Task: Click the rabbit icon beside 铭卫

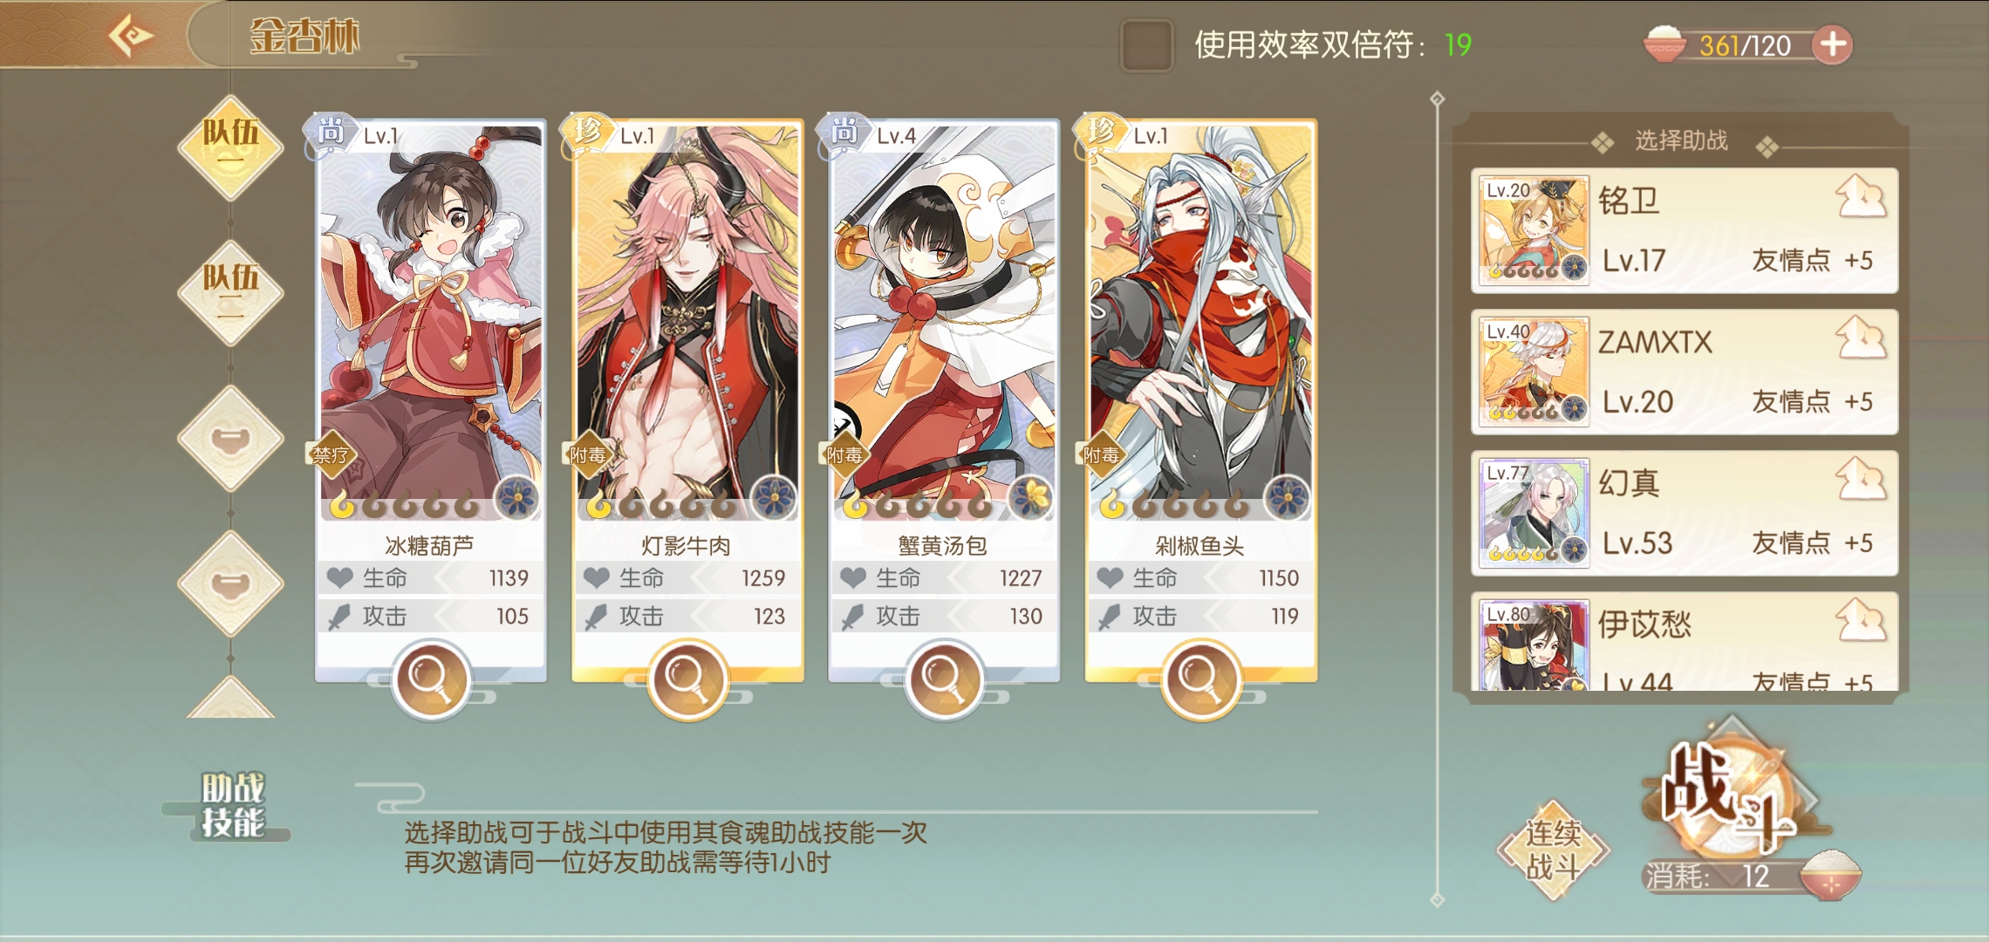Action: (1861, 197)
